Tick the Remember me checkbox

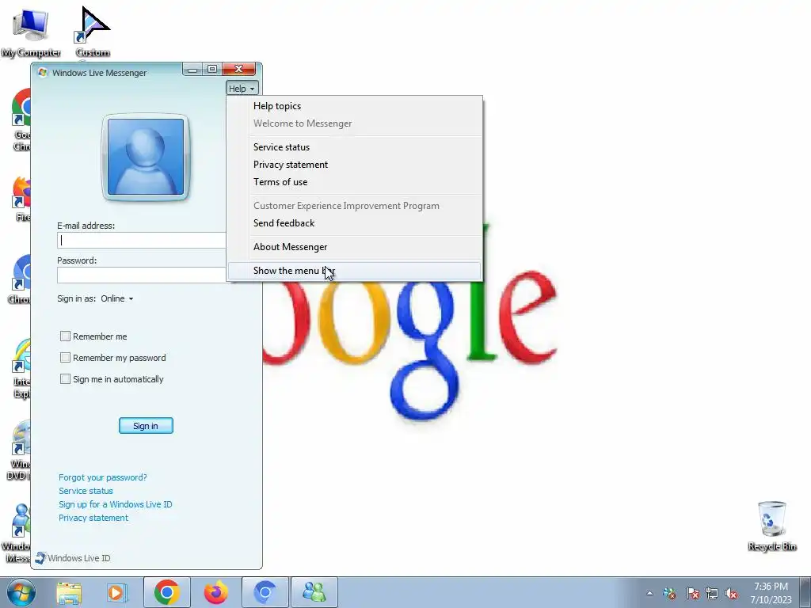point(65,336)
